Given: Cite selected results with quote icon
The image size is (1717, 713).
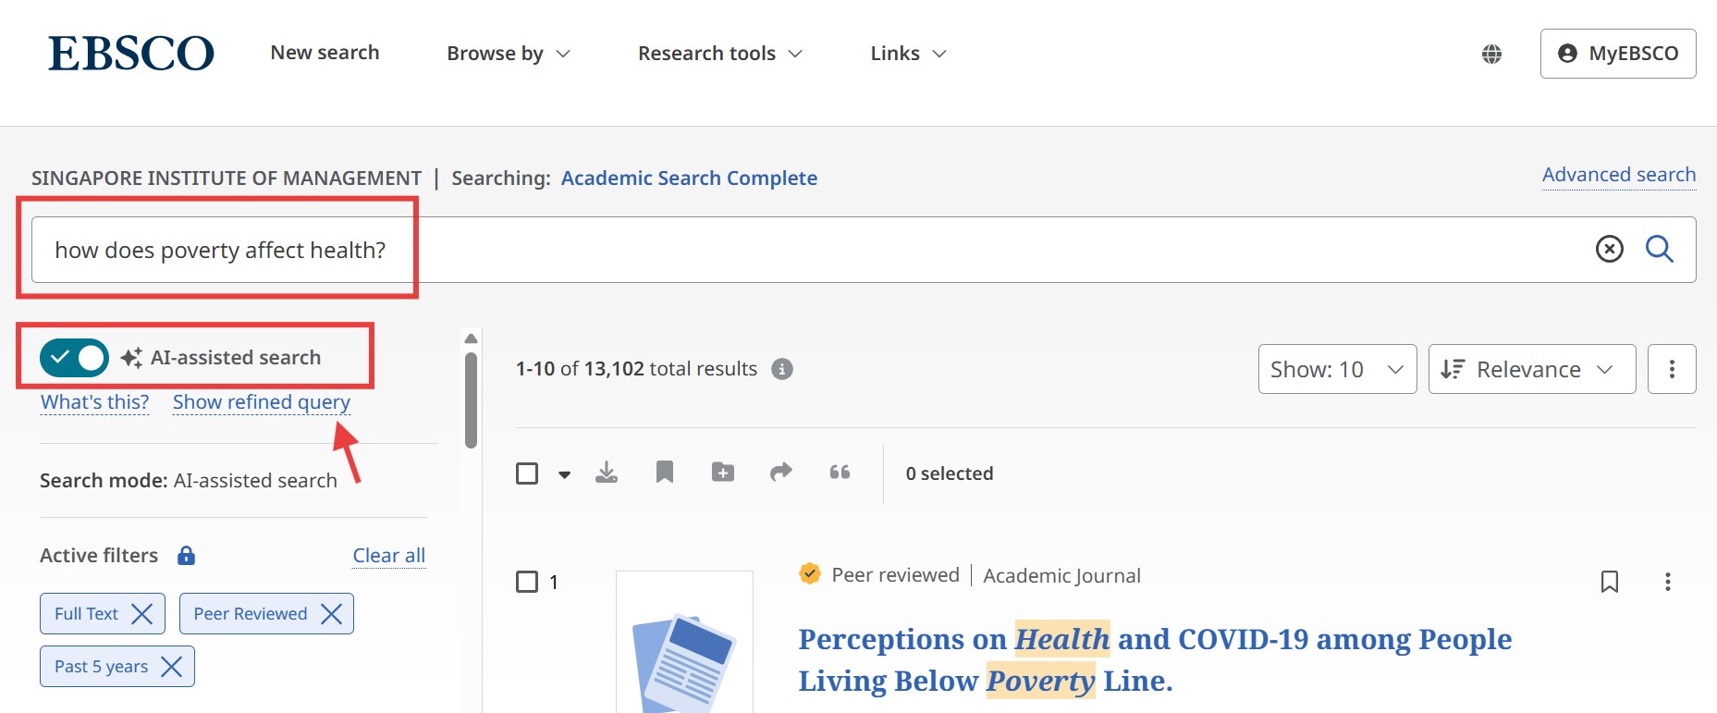Looking at the screenshot, I should coord(840,473).
